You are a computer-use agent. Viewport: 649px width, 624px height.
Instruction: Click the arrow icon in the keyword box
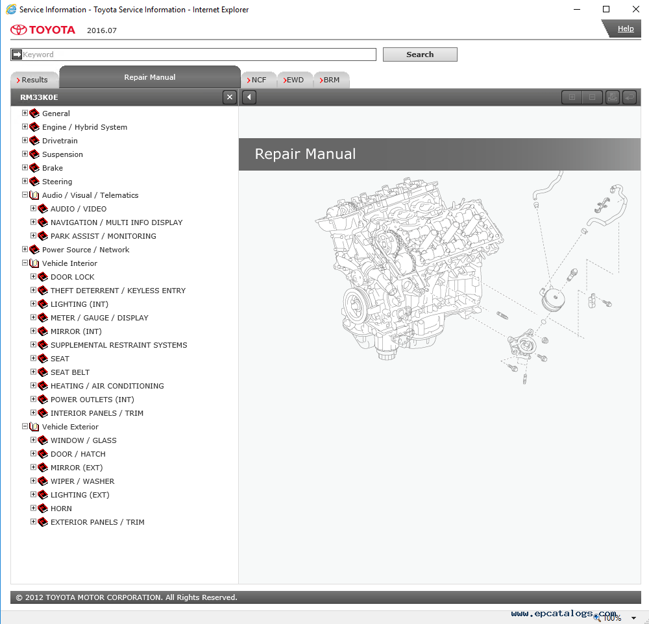[x=17, y=54]
